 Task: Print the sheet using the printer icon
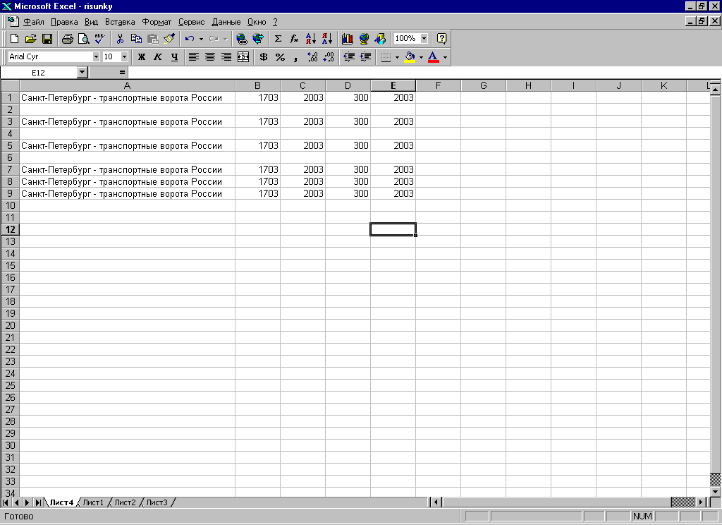coord(68,39)
